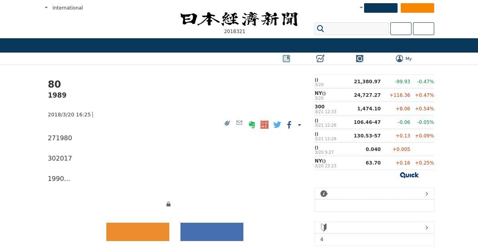Open the My account profile icon

(x=400, y=59)
